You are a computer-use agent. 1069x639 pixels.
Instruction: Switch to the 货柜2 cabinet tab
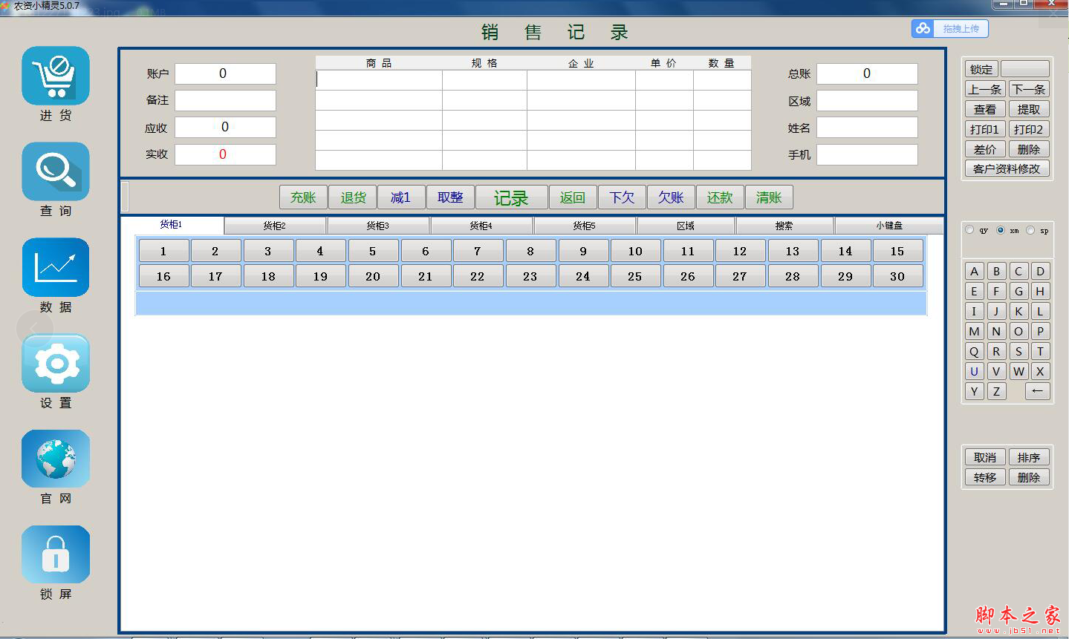[x=275, y=225]
